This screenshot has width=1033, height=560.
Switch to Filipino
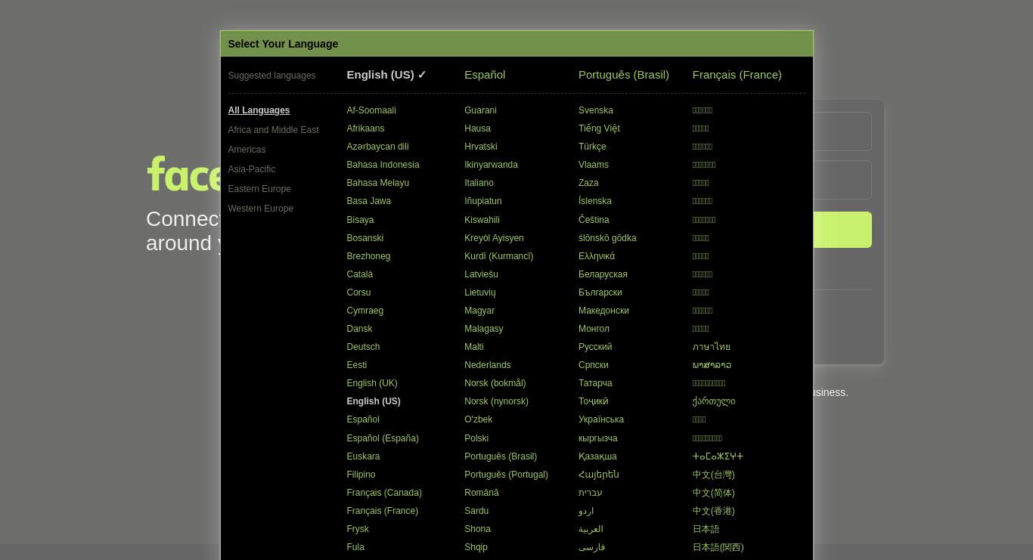coord(361,475)
